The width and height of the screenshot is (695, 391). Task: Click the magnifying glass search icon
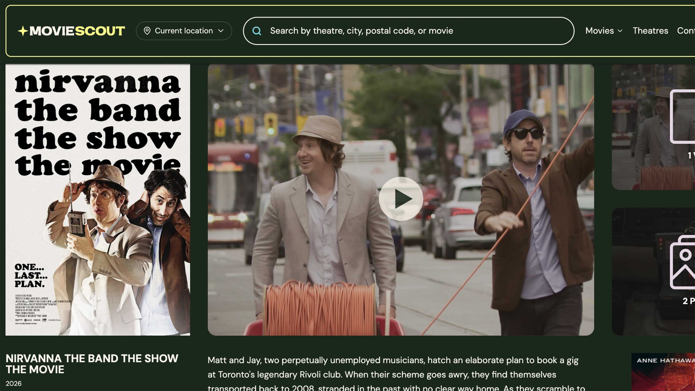[x=257, y=31]
